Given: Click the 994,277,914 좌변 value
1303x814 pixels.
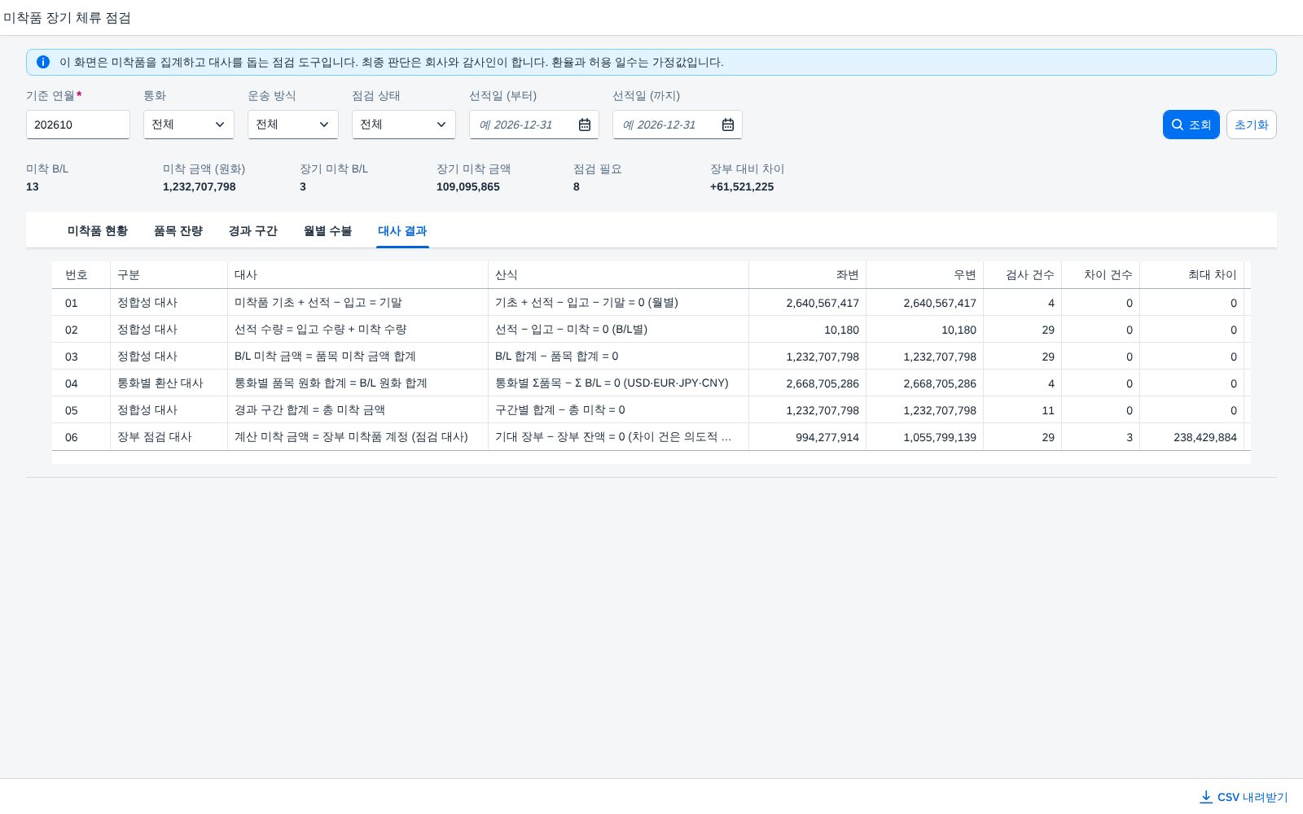Looking at the screenshot, I should (827, 437).
